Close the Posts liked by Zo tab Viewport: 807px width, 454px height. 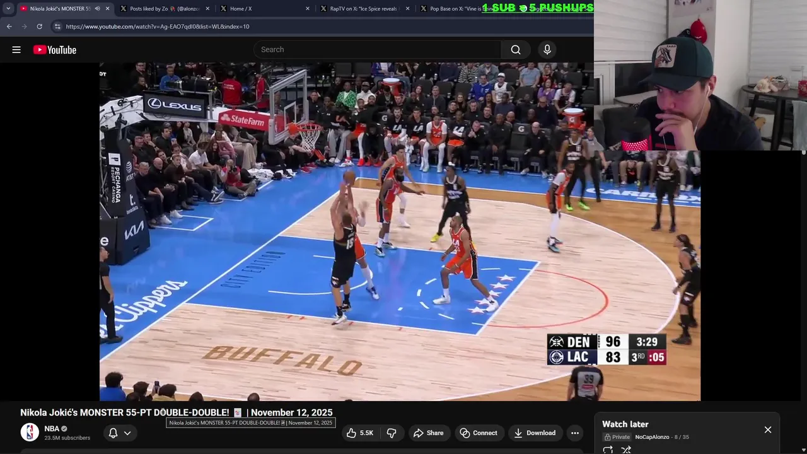[x=207, y=9]
